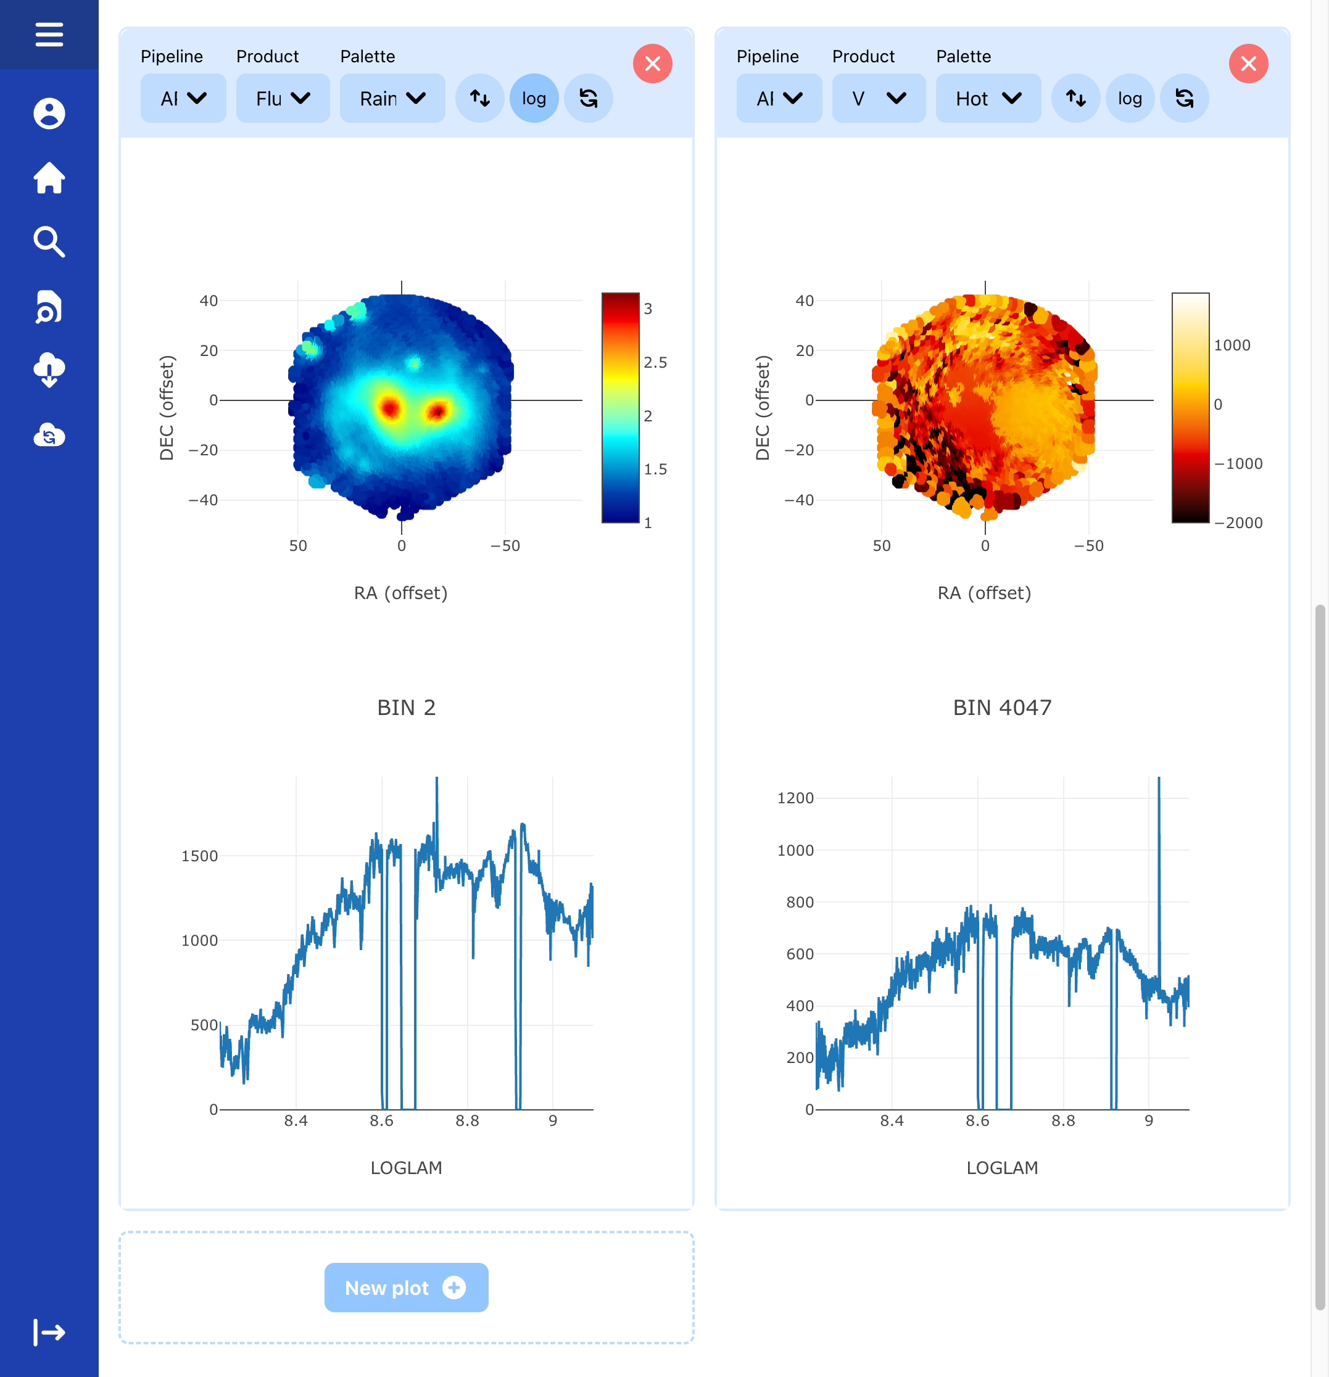Click the right plot's LOGLAM axis label
The height and width of the screenshot is (1377, 1329).
1003,1168
